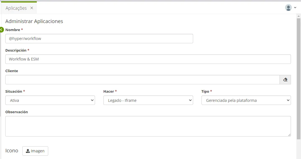
Task: Open the Hacer dropdown
Action: coord(148,100)
